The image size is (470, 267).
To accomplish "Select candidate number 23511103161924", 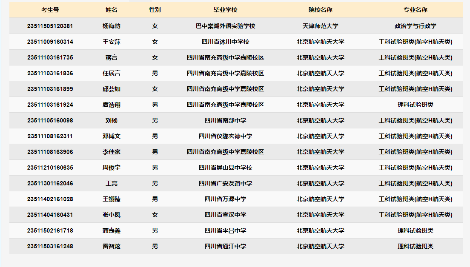I will pyautogui.click(x=50, y=105).
